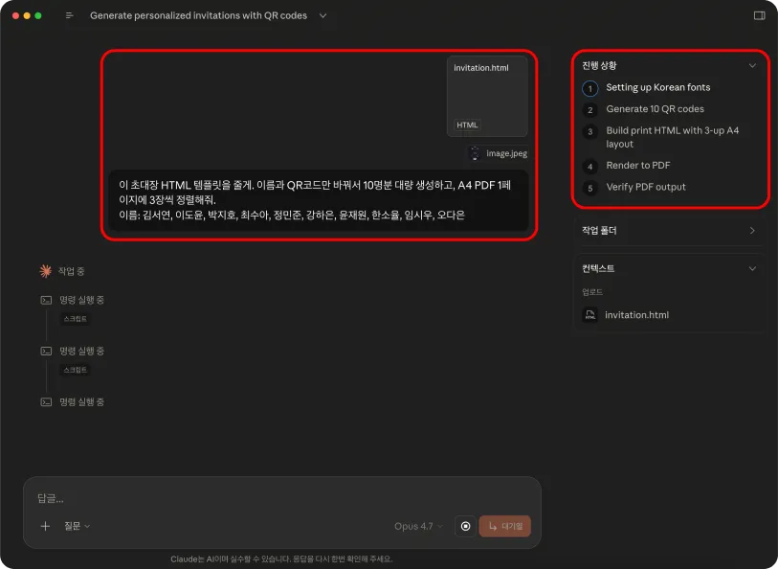
Task: Click the step 1 circle indicator
Action: 589,89
